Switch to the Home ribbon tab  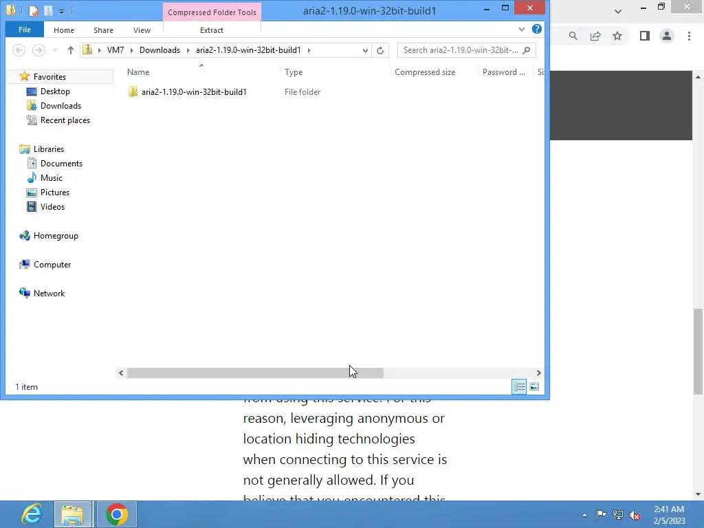(x=64, y=30)
